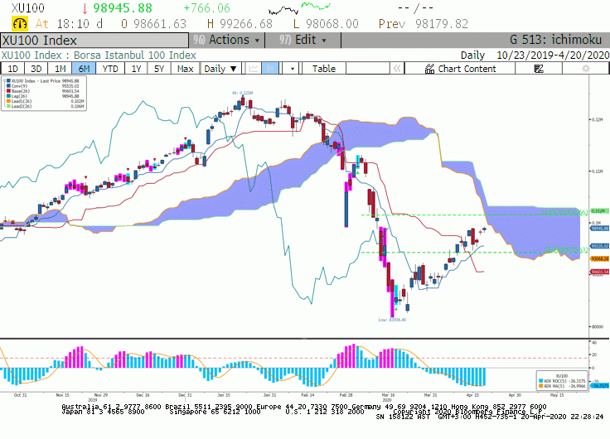
Task: Click the double left chevron collapse icon
Action: tap(397, 69)
